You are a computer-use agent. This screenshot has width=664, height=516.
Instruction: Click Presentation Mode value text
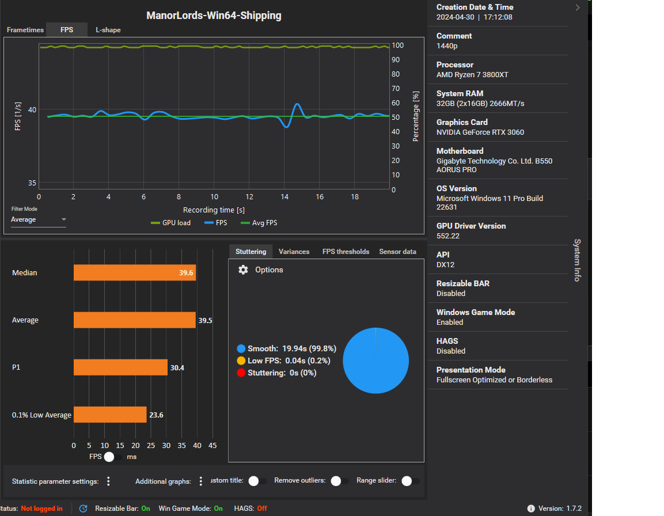[494, 380]
